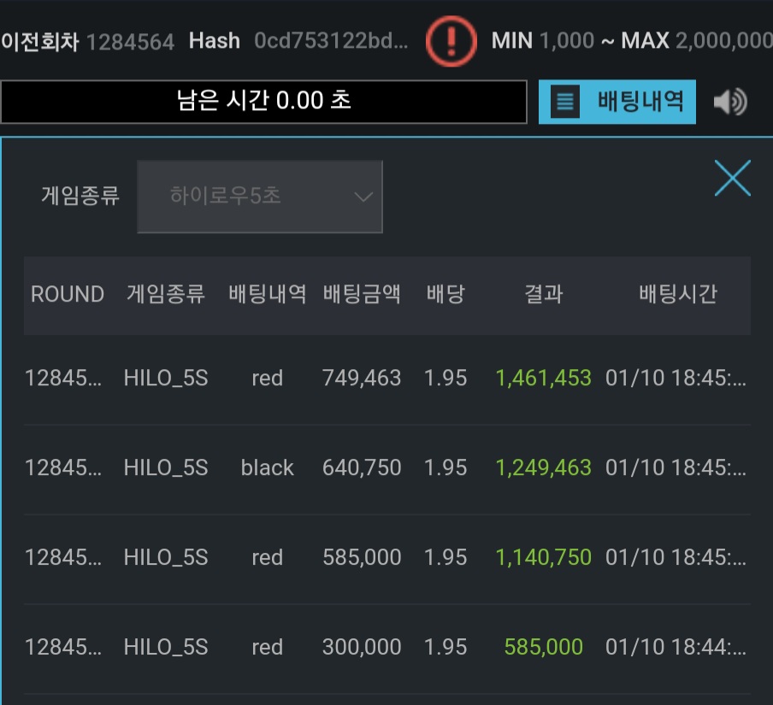Click the truncated Hash value 0cd753122bd...
Viewport: 773px width, 705px height.
[331, 41]
